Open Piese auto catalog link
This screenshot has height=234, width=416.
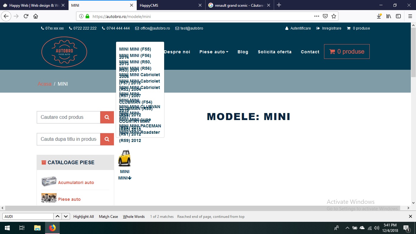[69, 199]
